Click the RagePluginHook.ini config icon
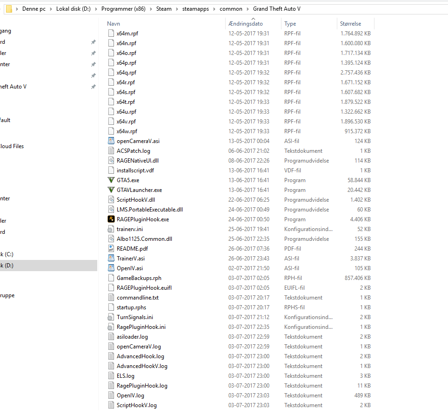448x416 pixels. pyautogui.click(x=111, y=327)
